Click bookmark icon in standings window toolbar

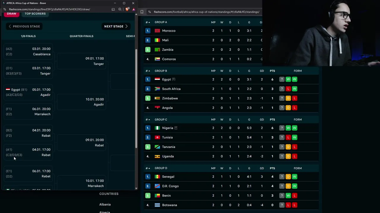(x=142, y=12)
